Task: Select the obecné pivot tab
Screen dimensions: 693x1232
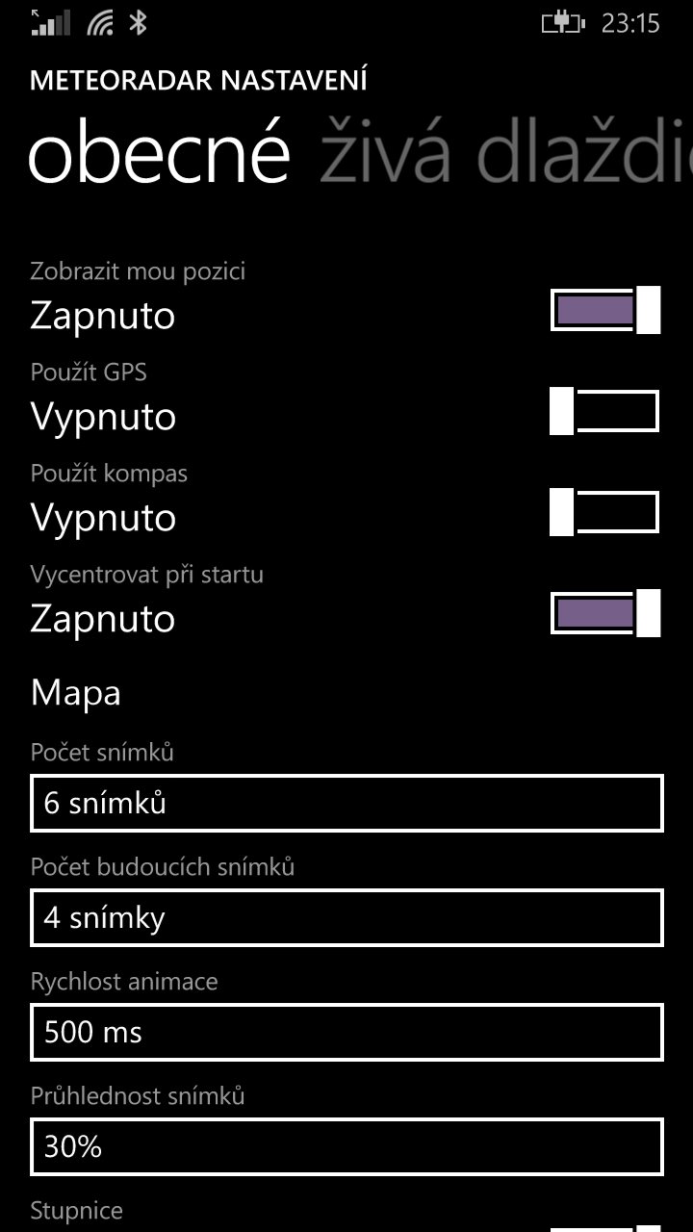Action: click(x=160, y=152)
